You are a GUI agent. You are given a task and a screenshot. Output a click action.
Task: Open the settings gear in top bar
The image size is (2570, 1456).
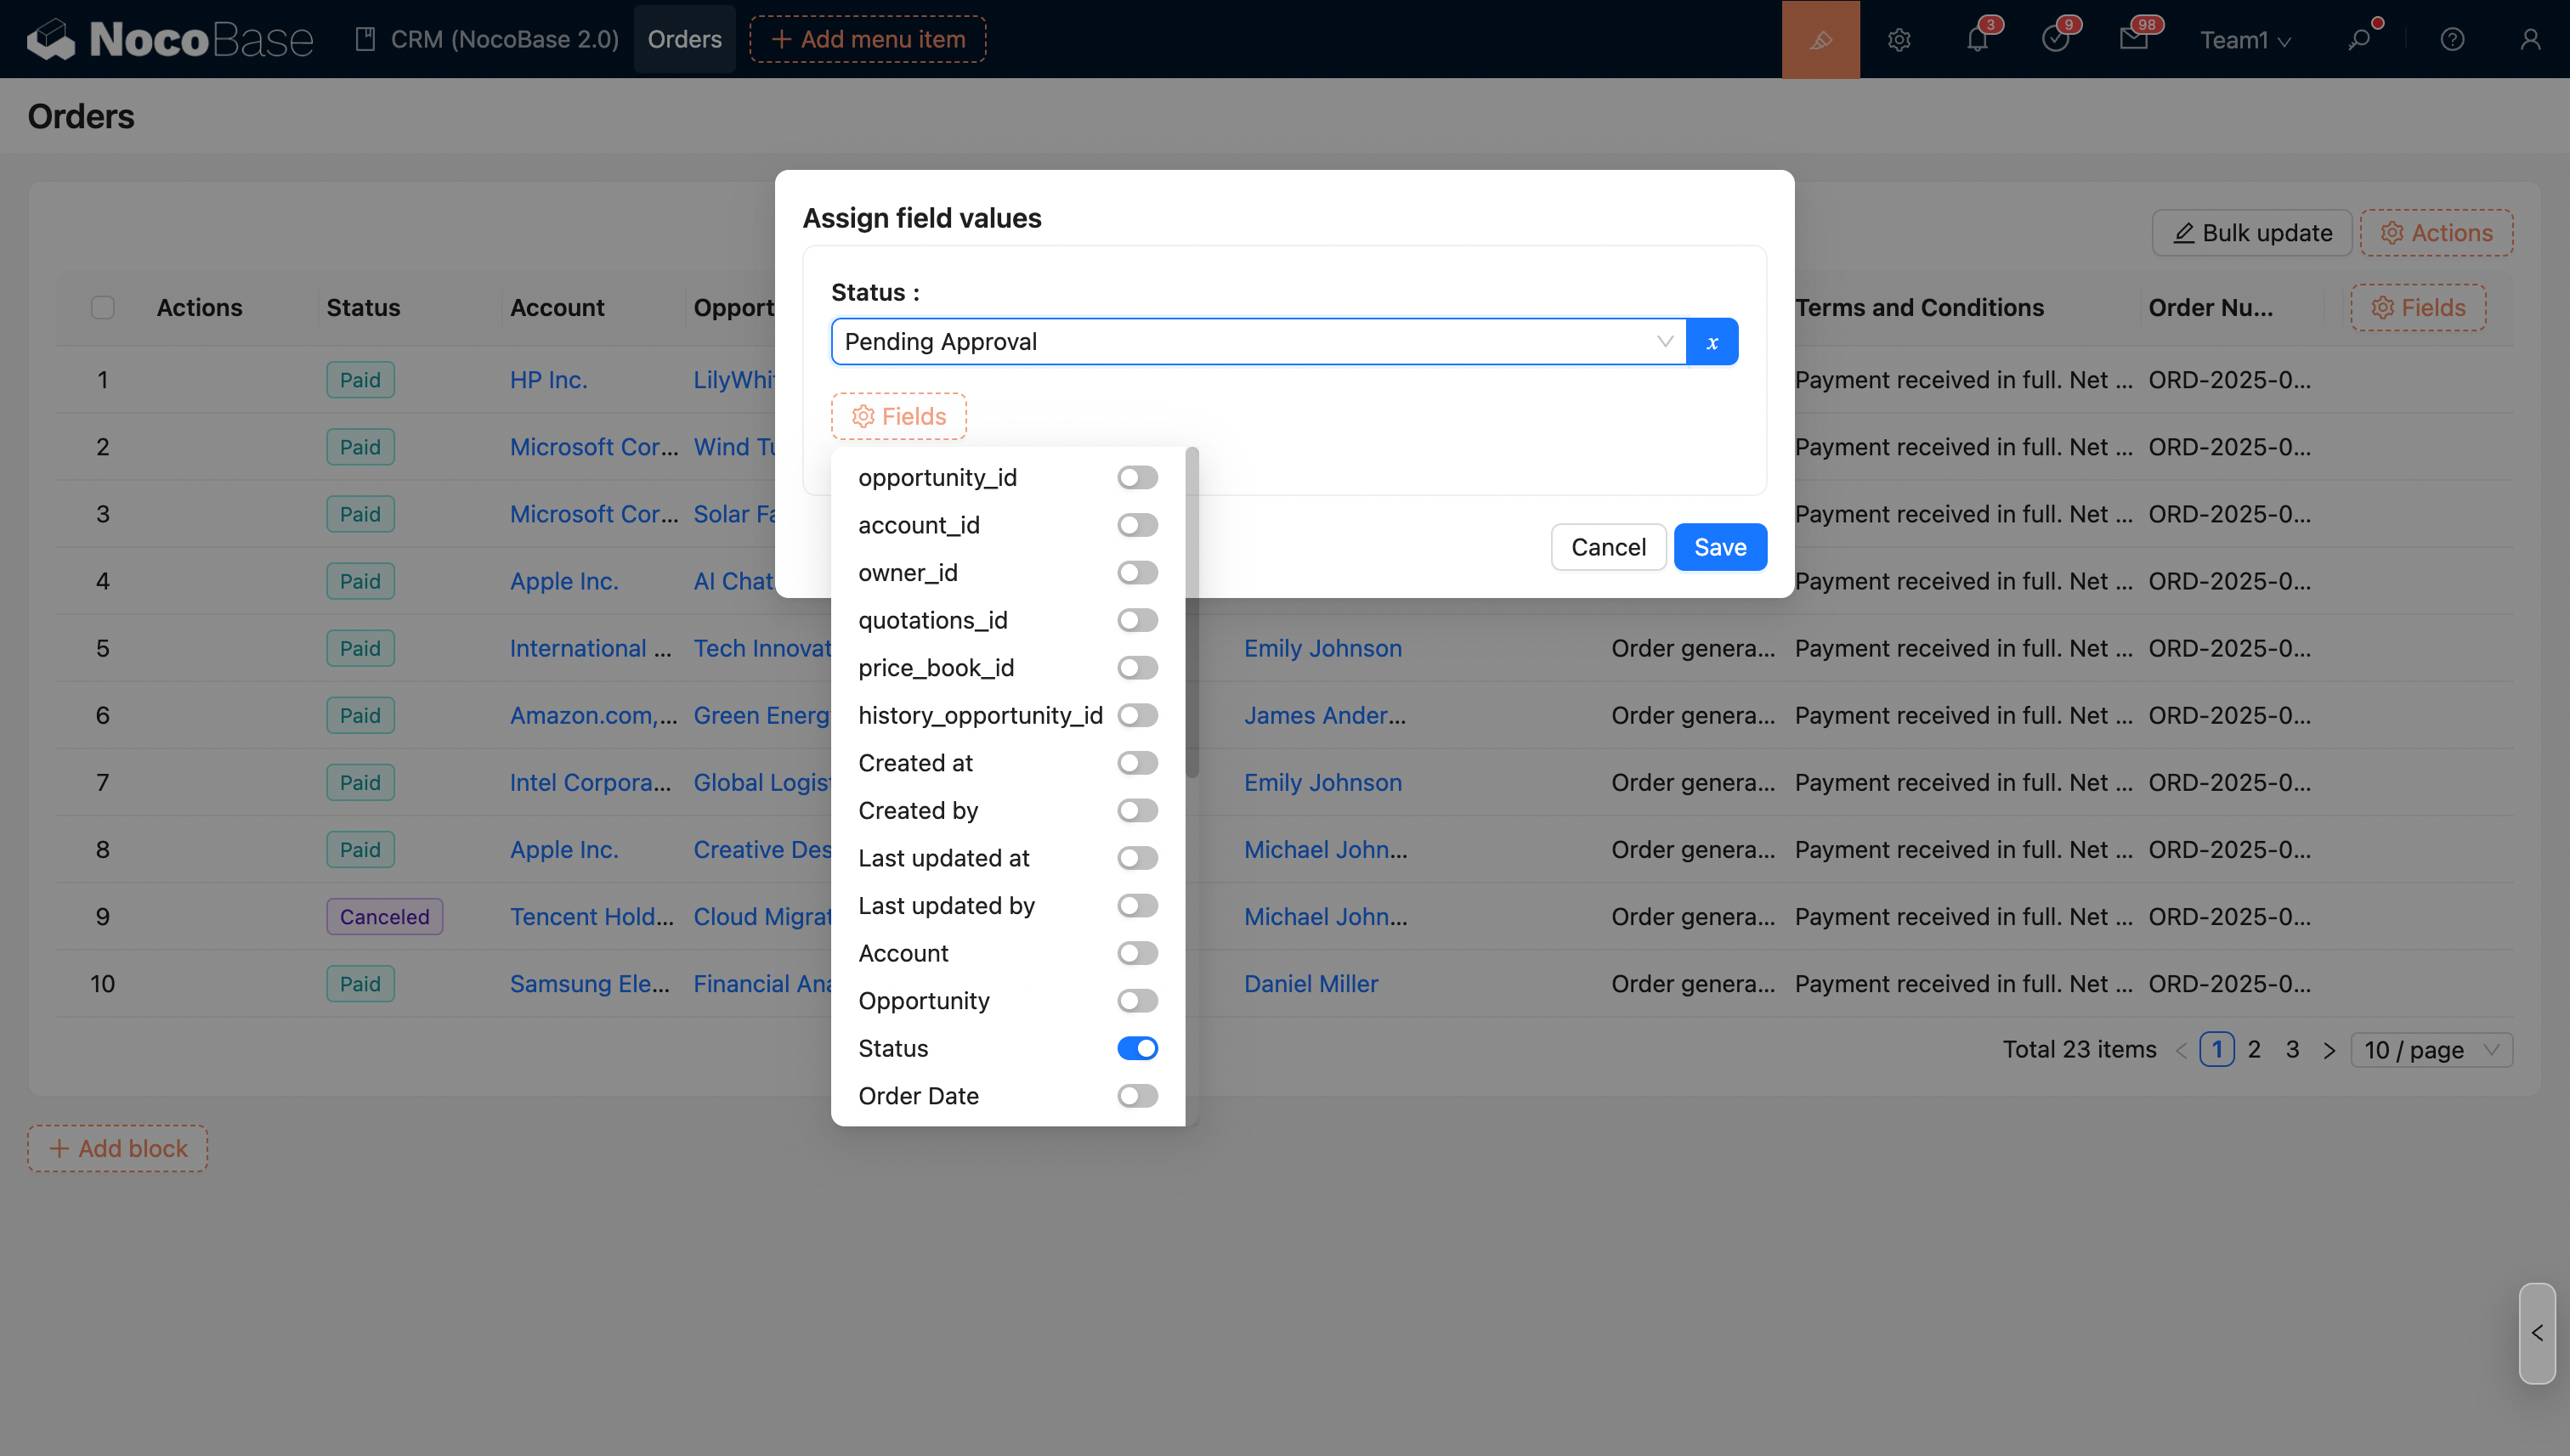point(1899,39)
